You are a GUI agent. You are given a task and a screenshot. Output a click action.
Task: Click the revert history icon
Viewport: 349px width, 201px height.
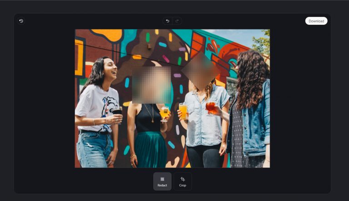[x=21, y=21]
